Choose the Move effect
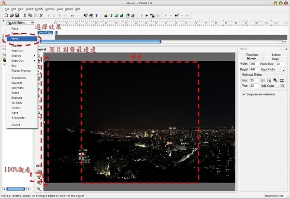 [22, 39]
